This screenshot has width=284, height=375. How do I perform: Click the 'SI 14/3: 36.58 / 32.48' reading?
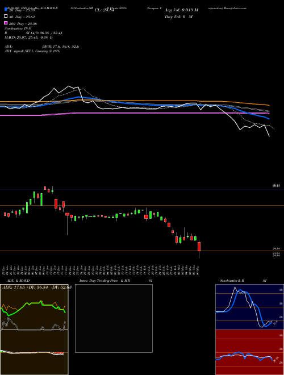coord(44,33)
